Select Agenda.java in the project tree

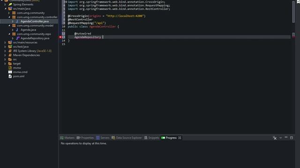click(28, 30)
